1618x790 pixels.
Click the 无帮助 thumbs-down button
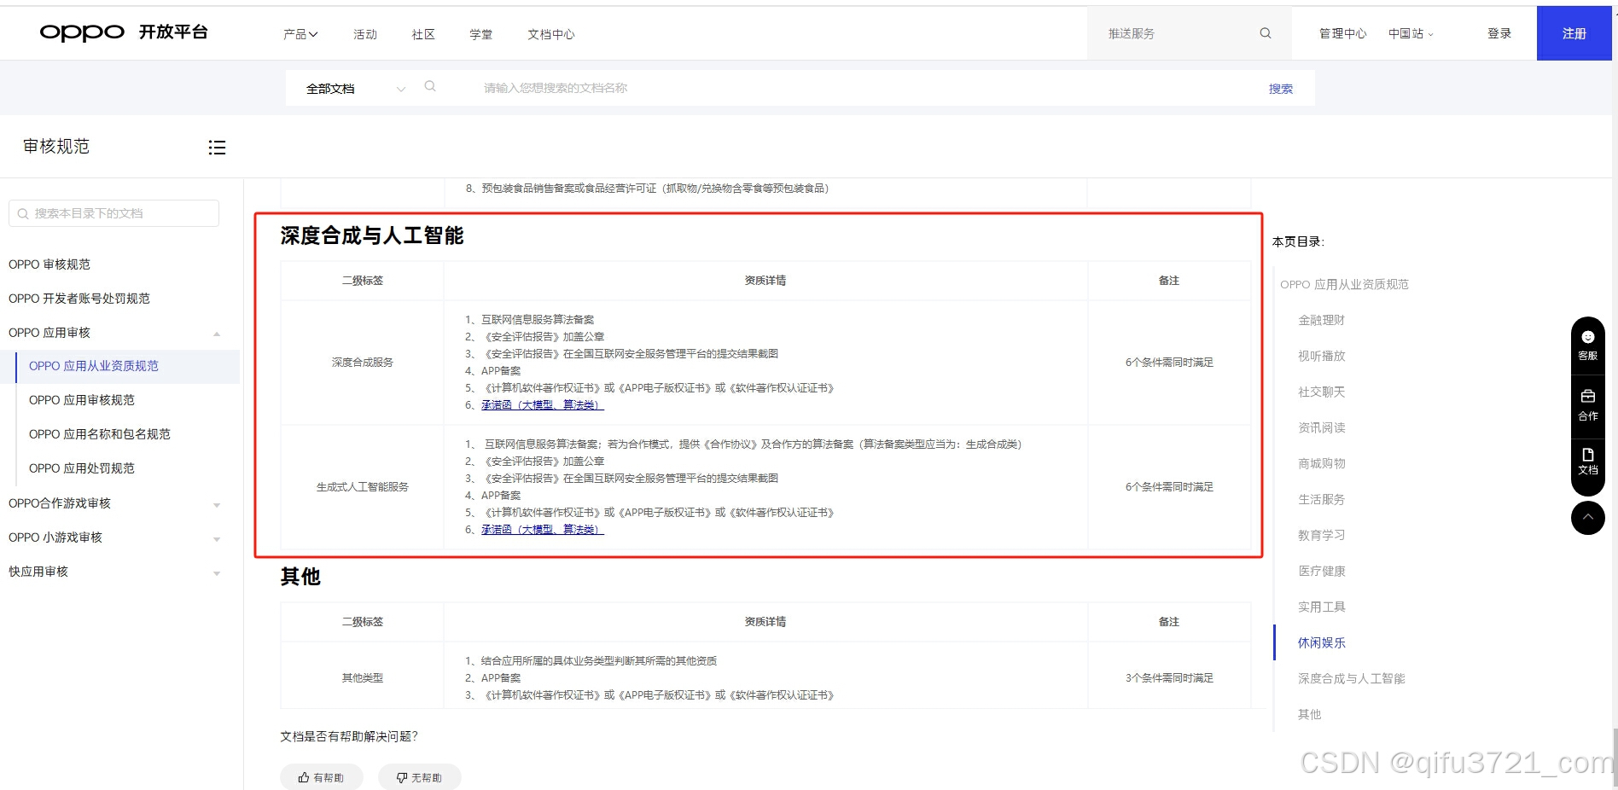pyautogui.click(x=420, y=777)
